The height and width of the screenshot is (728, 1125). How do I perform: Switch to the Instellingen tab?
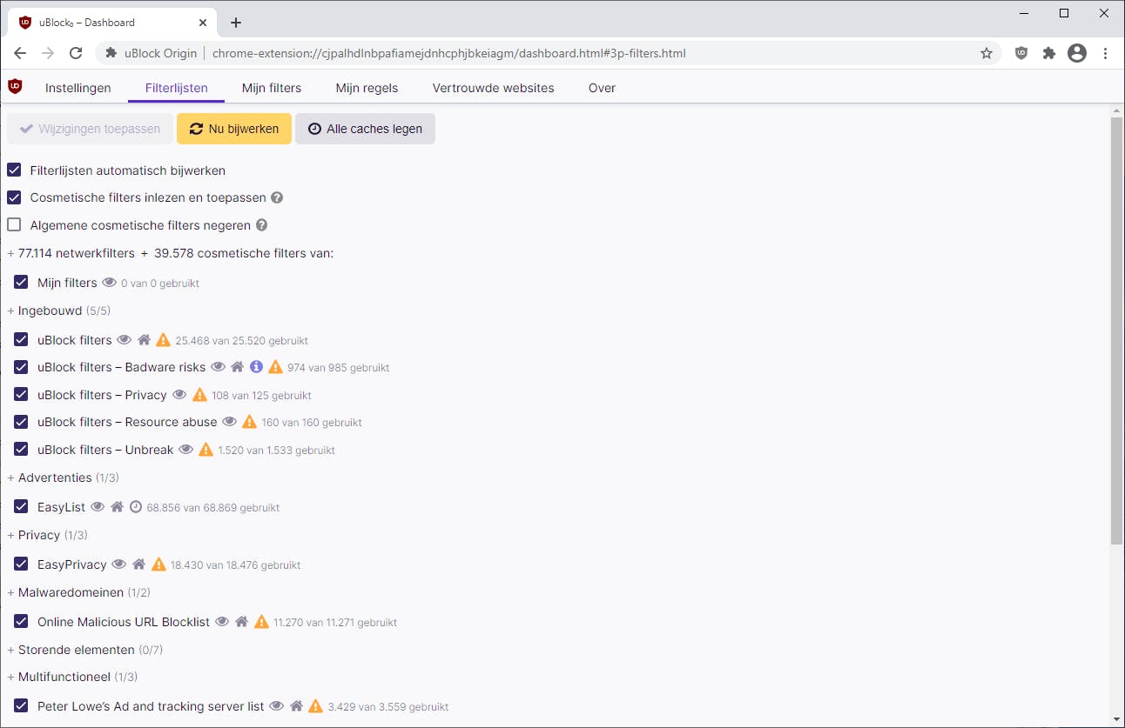point(78,88)
